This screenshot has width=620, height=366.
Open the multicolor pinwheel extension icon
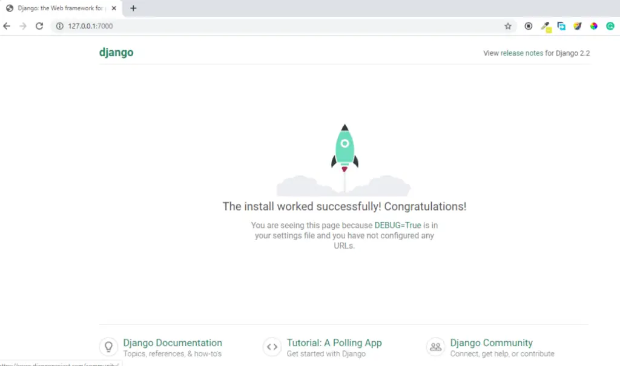tap(594, 26)
